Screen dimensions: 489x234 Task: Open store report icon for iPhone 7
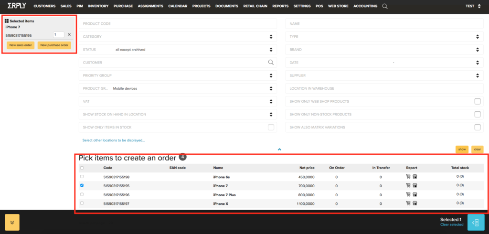(415, 185)
